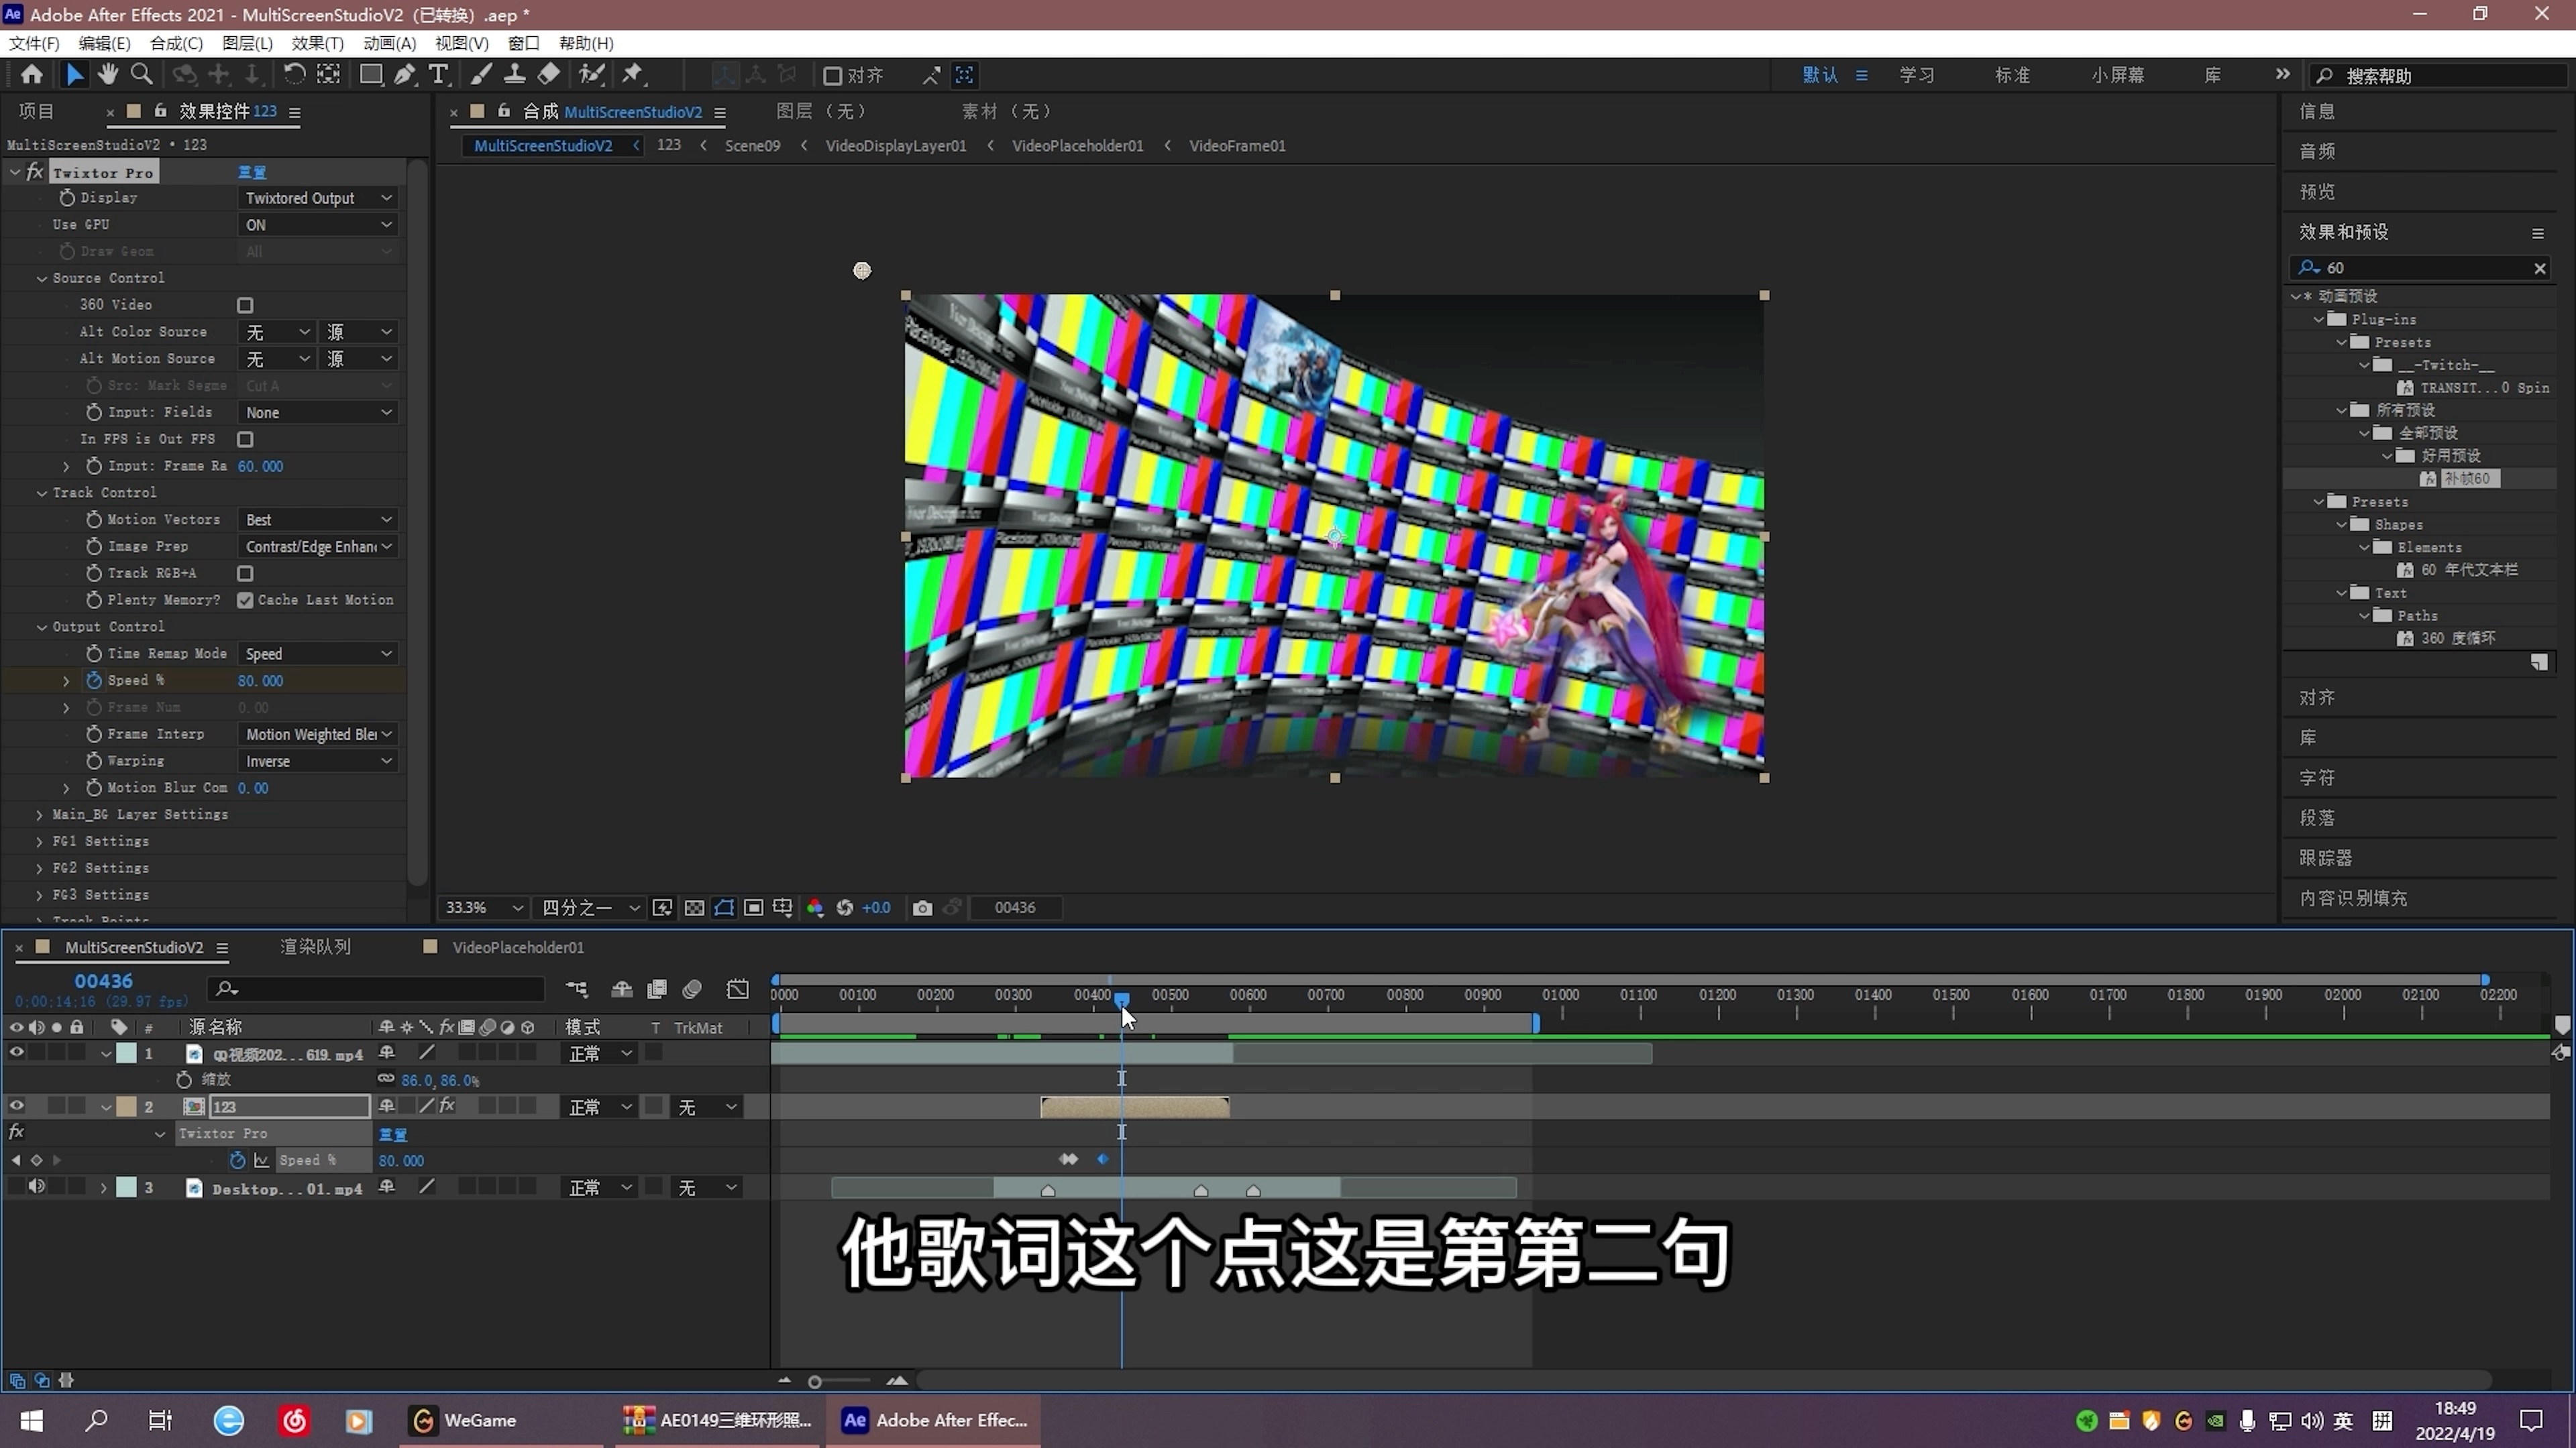Switch to the 项目 panel tab
The image size is (2576, 1448).
point(36,111)
